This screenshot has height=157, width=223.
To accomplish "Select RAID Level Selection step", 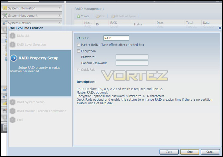I will tap(31, 45).
